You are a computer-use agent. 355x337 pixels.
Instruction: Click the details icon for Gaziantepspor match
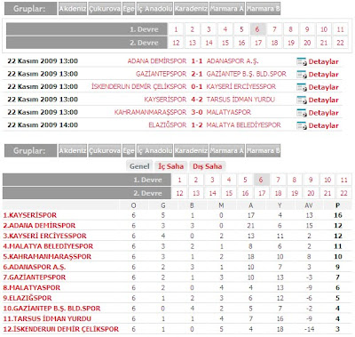click(x=302, y=75)
